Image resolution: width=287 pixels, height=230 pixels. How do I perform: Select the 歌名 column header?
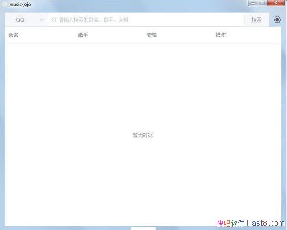pyautogui.click(x=13, y=35)
